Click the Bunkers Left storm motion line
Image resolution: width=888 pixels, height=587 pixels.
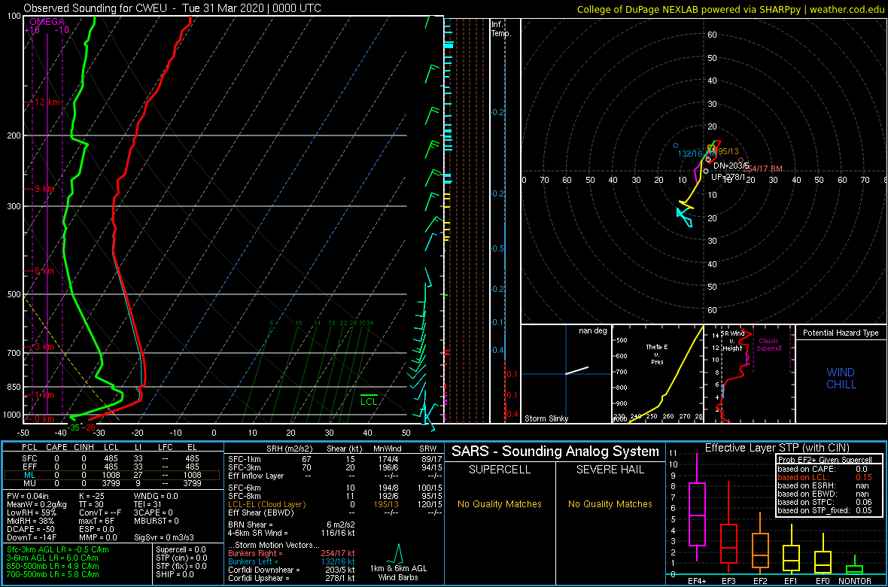[x=291, y=561]
